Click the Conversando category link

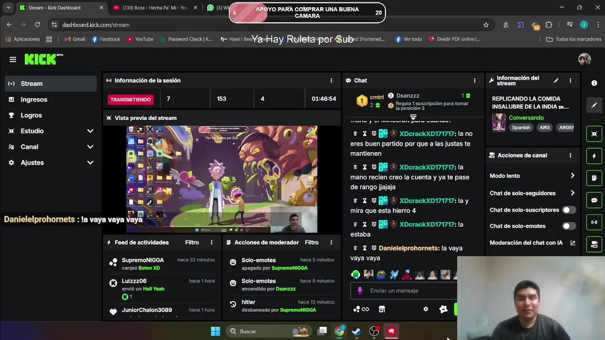pos(526,118)
